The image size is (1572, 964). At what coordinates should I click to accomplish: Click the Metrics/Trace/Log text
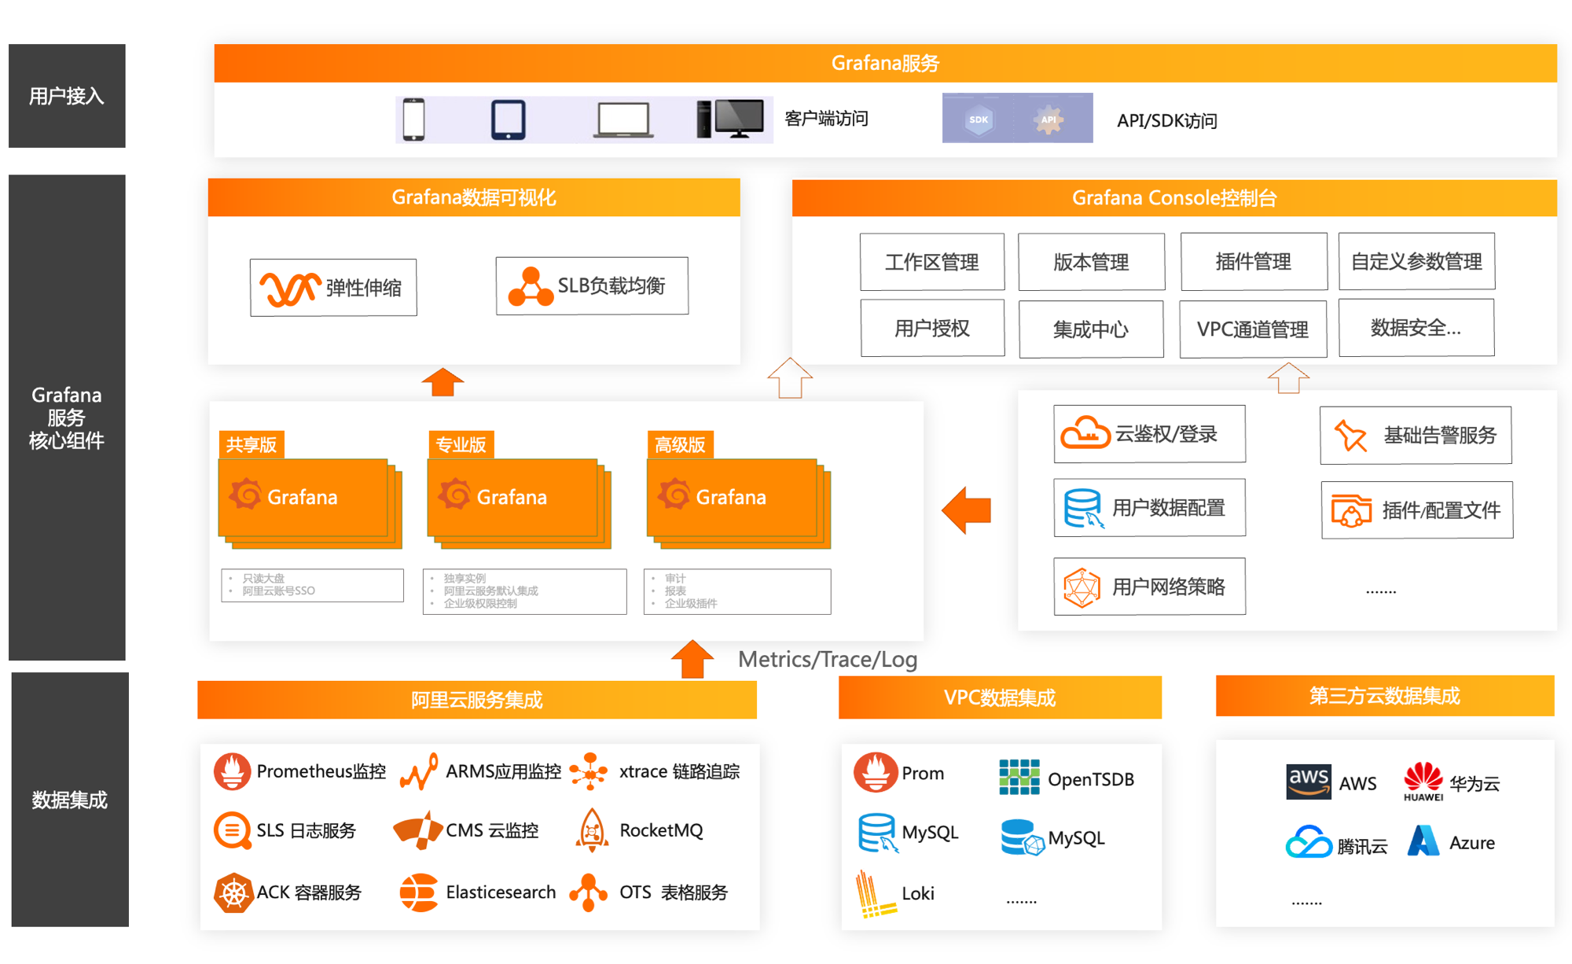click(x=828, y=659)
